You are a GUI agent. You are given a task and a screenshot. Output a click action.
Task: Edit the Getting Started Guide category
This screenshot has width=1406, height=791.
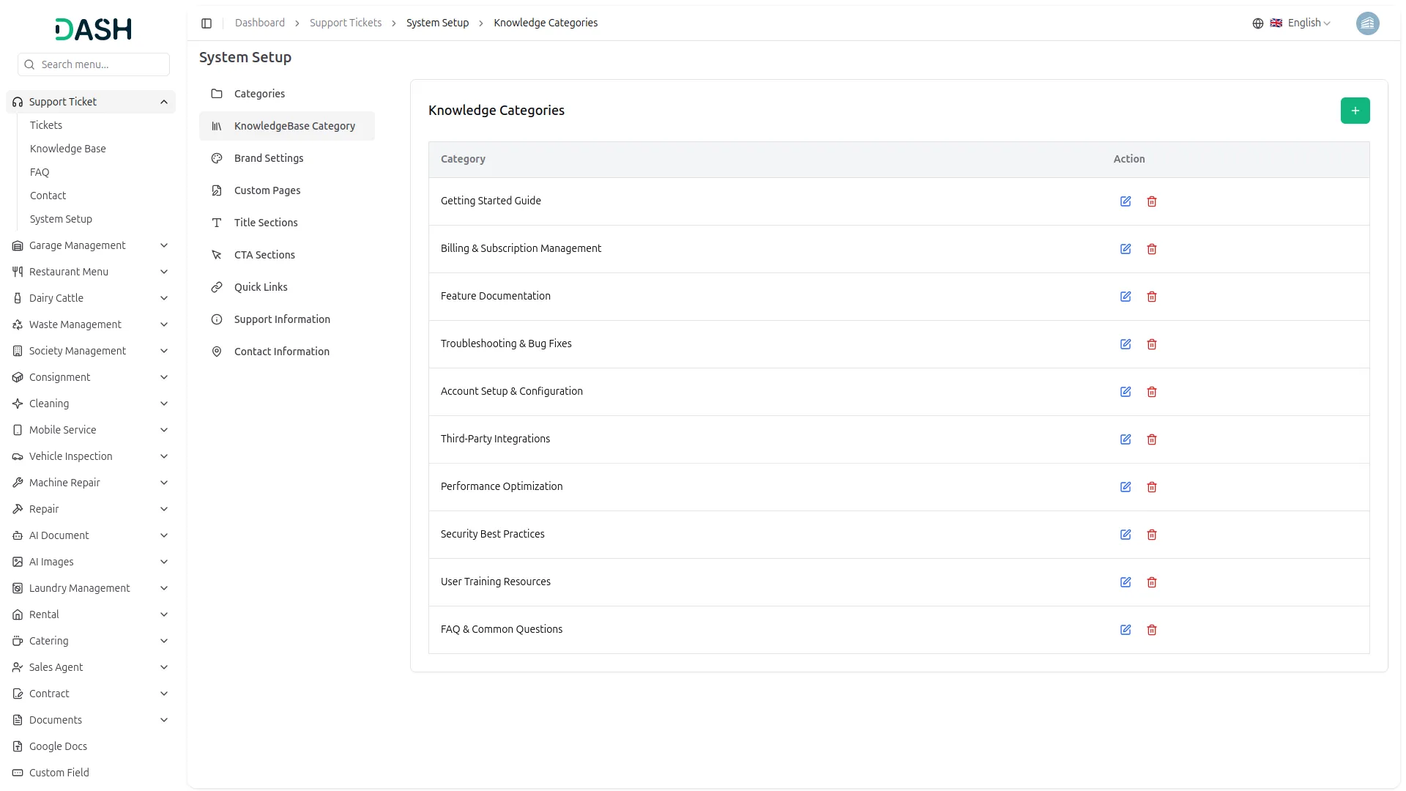pos(1126,201)
